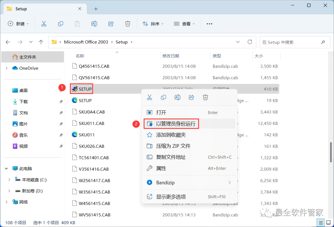The image size is (334, 227).
Task: Sort by the 类型 column header
Action: coord(216,56)
